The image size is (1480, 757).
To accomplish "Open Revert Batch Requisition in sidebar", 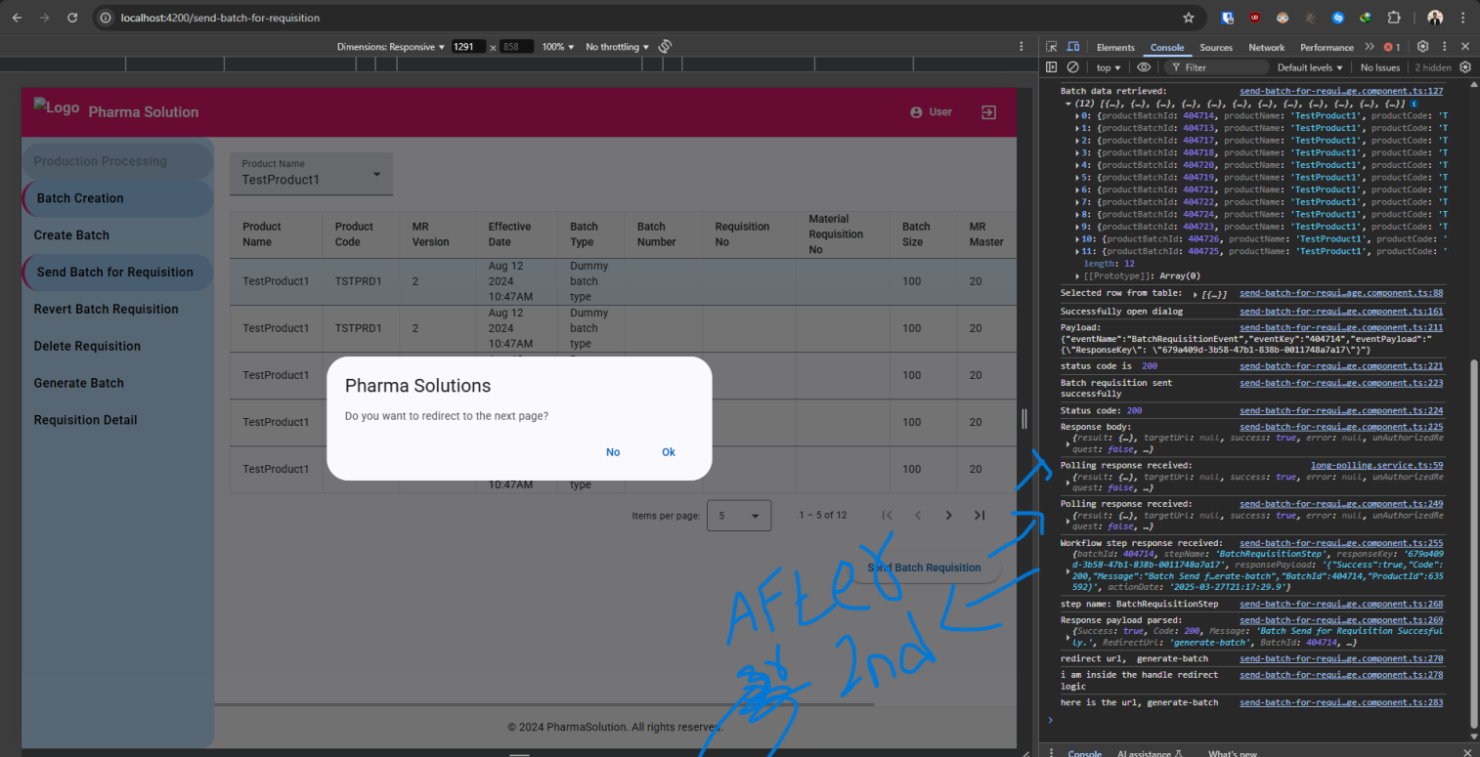I will (106, 310).
